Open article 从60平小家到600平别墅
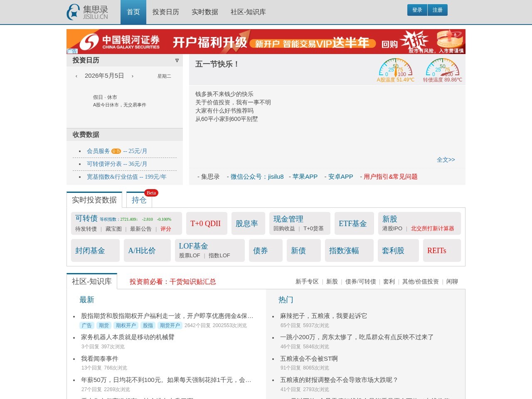The height and width of the screenshot is (399, 532). 227,119
